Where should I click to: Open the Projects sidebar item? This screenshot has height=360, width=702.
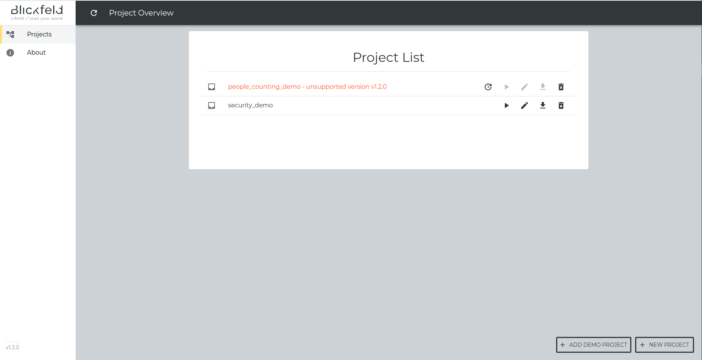pyautogui.click(x=38, y=34)
